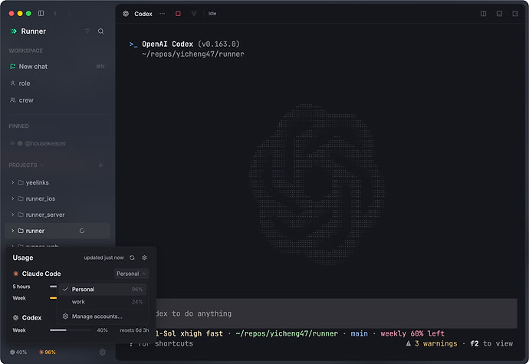529x364 pixels.
Task: Toggle the split pane layout icon
Action: (483, 14)
